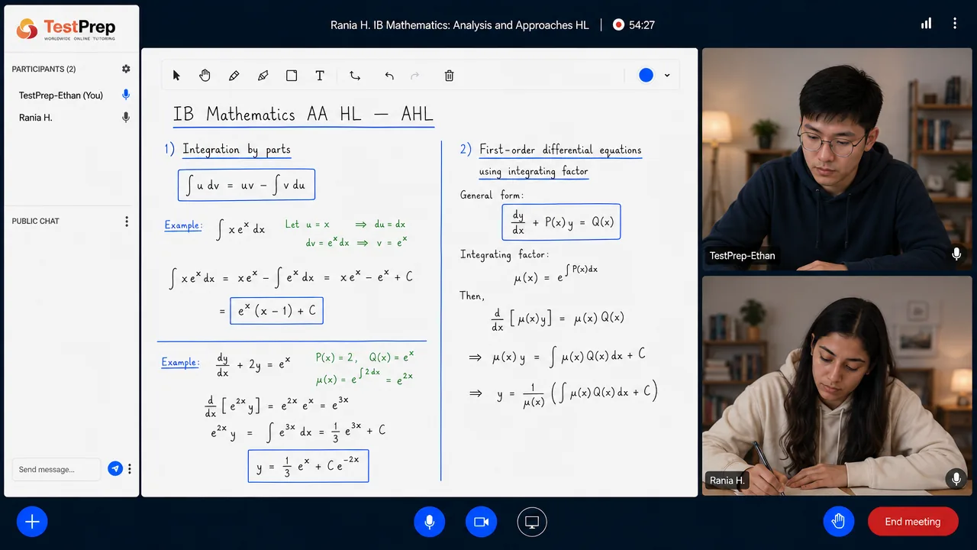The height and width of the screenshot is (550, 977).
Task: Select TestPrep-Ethan video thumbnail
Action: tap(837, 160)
